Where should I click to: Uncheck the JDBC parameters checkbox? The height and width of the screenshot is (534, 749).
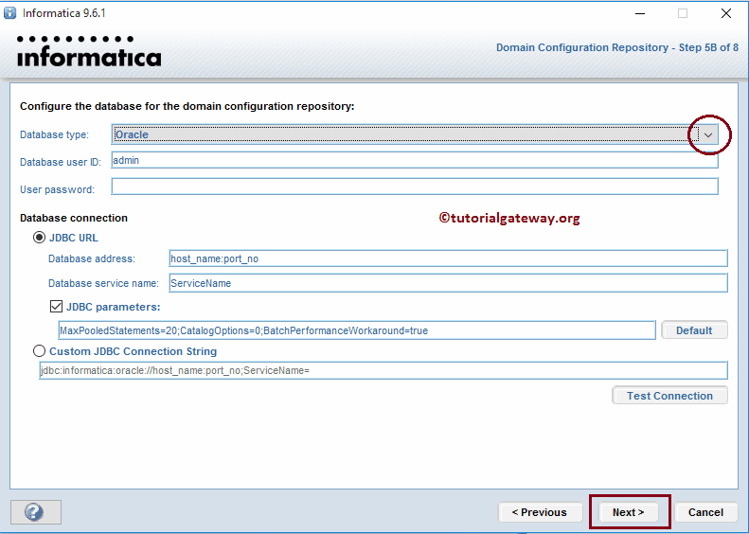[56, 307]
